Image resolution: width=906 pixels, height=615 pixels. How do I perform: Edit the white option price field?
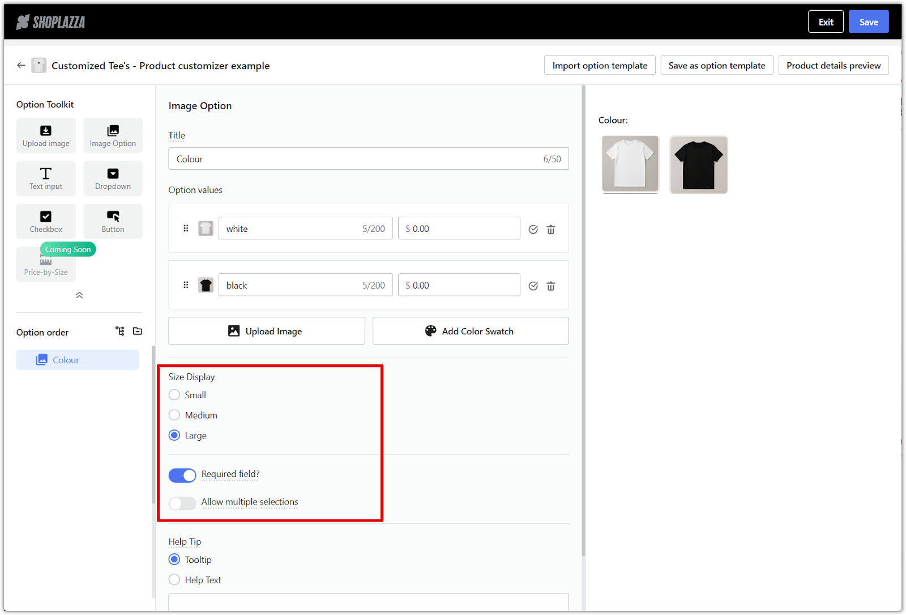point(459,228)
